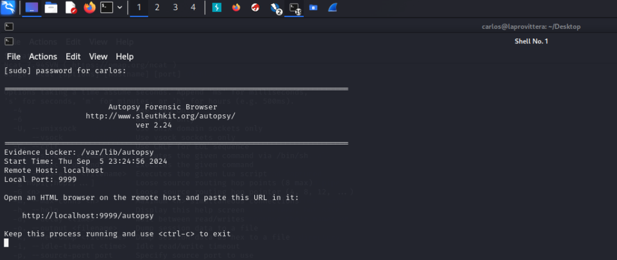Image resolution: width=617 pixels, height=260 pixels.
Task: Open the file manager from panel
Action: click(52, 8)
